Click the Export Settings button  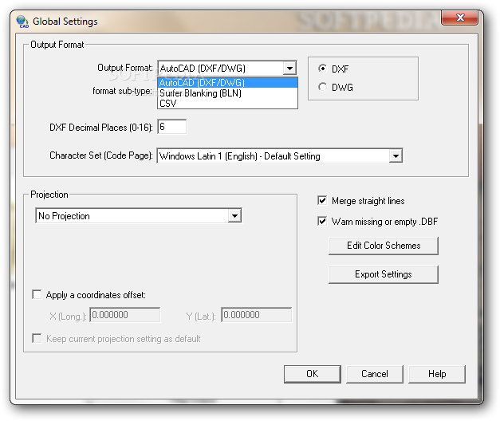[x=384, y=274]
